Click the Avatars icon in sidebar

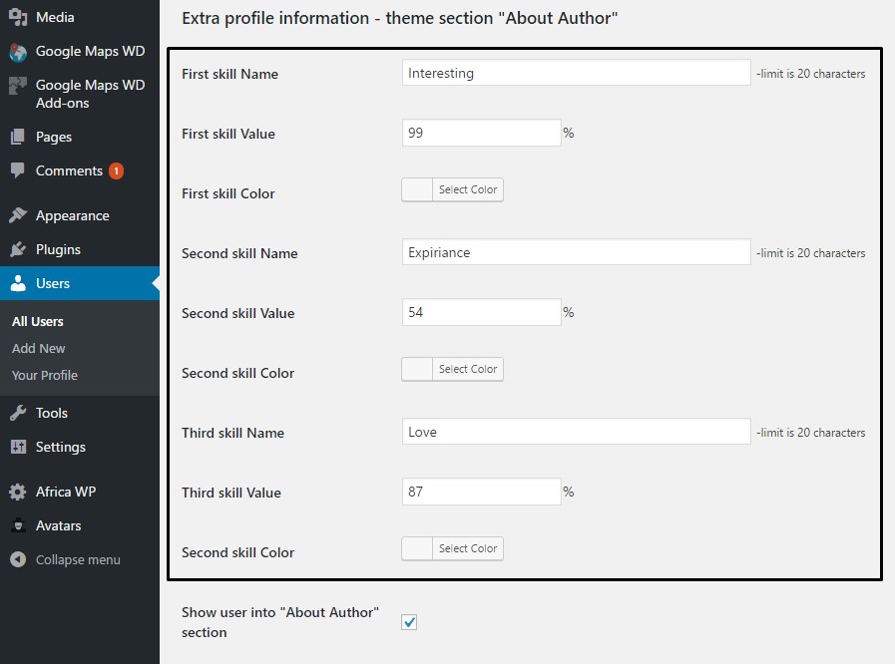pyautogui.click(x=18, y=525)
